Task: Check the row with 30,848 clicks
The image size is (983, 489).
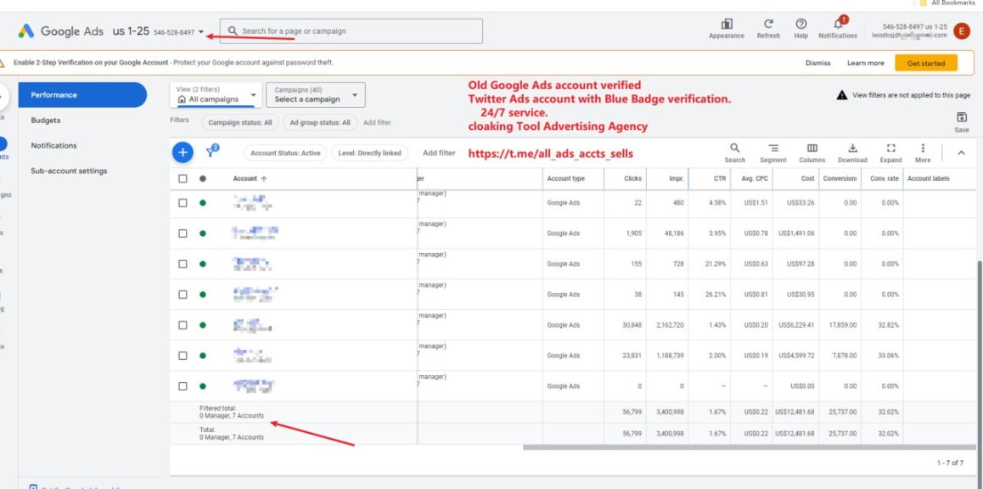Action: 183,325
